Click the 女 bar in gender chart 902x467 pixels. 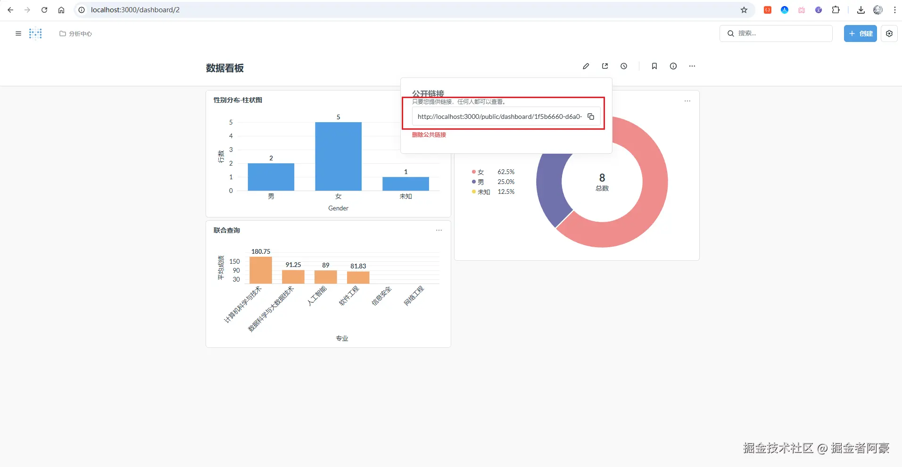tap(339, 157)
